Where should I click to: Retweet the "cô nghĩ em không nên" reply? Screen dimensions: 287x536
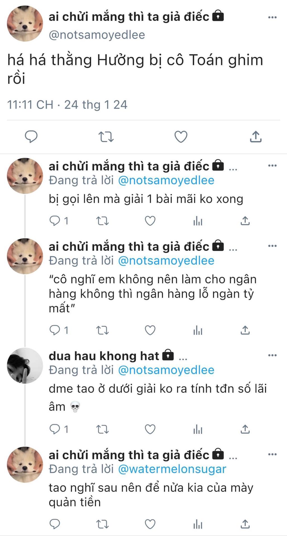[102, 330]
